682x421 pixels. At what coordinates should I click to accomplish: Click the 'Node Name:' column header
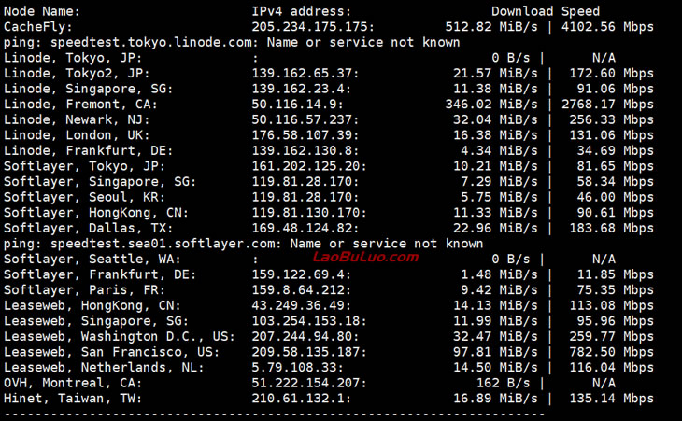coord(42,11)
